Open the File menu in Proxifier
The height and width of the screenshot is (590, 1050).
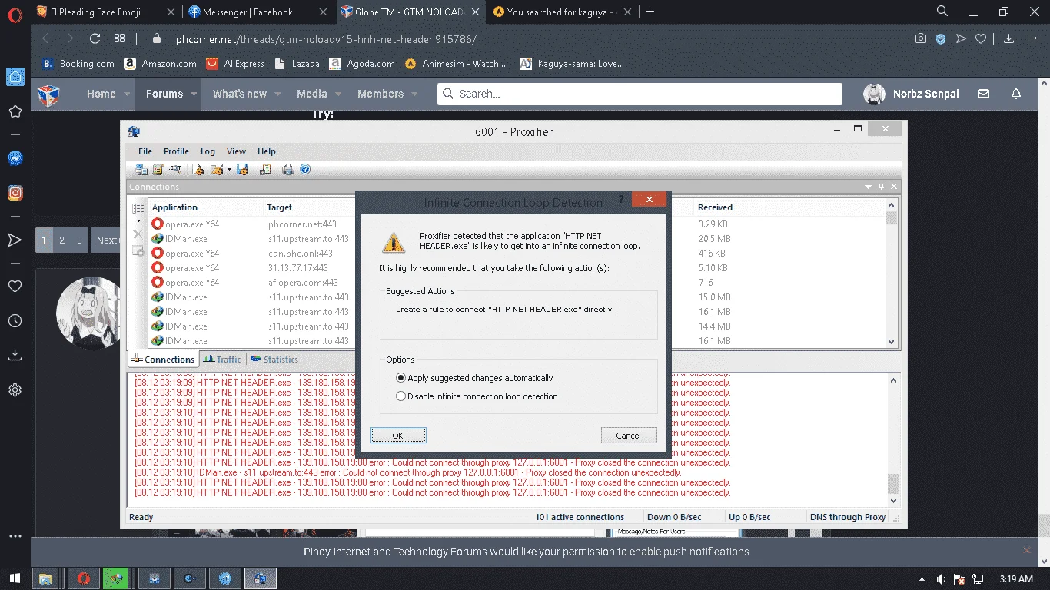coord(145,151)
